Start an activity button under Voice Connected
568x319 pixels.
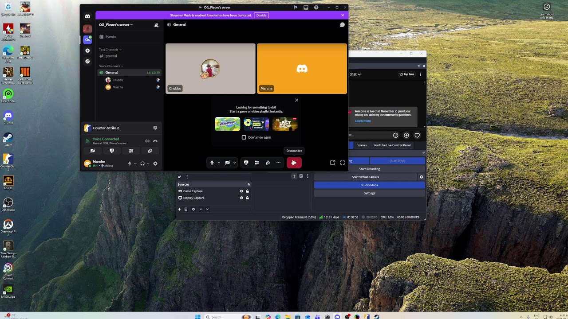131,151
